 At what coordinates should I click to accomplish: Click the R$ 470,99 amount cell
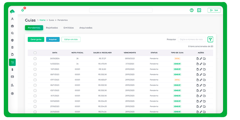[x=102, y=64]
